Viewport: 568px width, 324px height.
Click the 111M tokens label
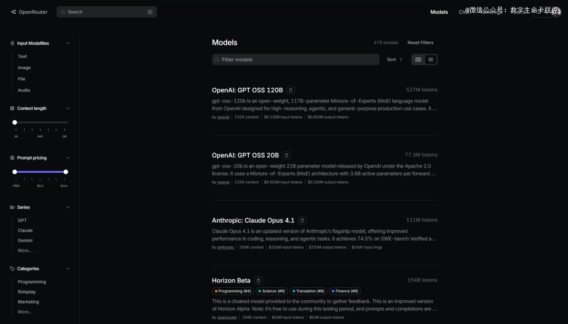[x=422, y=220]
